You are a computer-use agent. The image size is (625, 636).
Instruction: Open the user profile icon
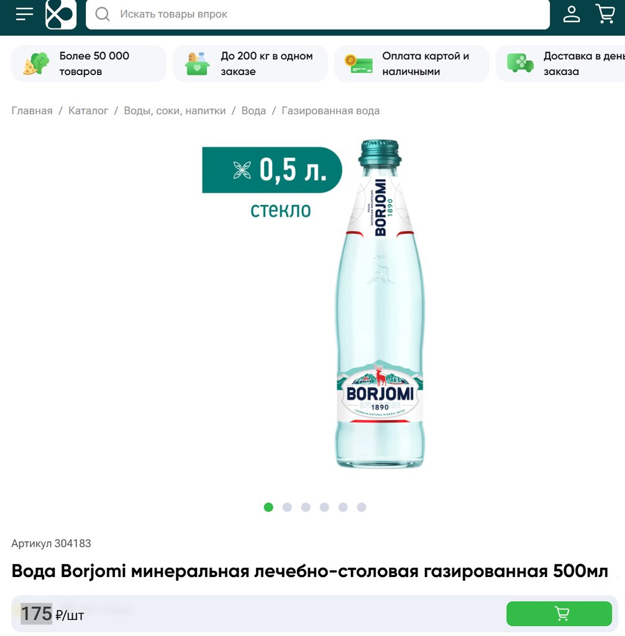tap(572, 14)
